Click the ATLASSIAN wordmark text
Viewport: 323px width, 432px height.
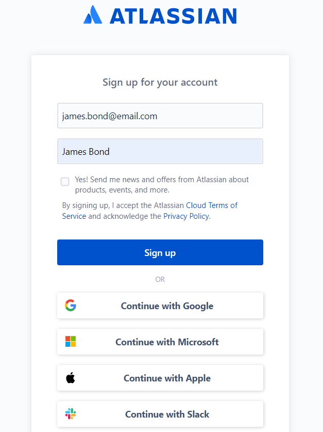click(x=174, y=16)
